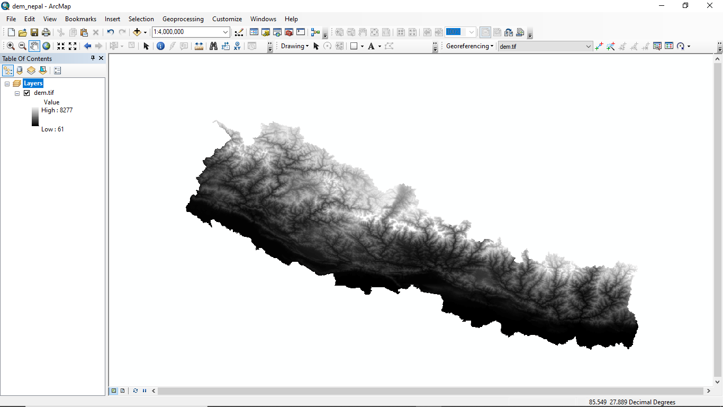Click the Georeferencing toolbar menu button
723x407 pixels.
tap(469, 46)
